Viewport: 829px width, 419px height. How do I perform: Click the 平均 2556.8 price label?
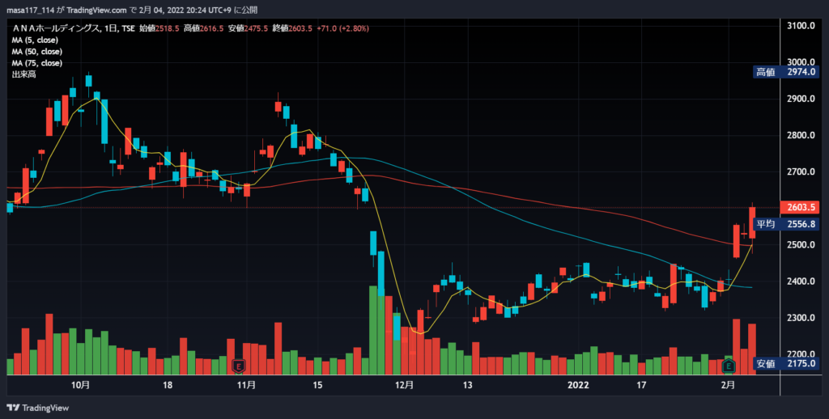pos(787,224)
